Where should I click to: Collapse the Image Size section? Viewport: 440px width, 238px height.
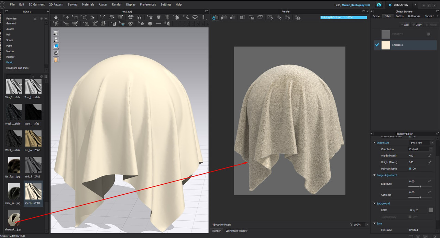point(375,143)
